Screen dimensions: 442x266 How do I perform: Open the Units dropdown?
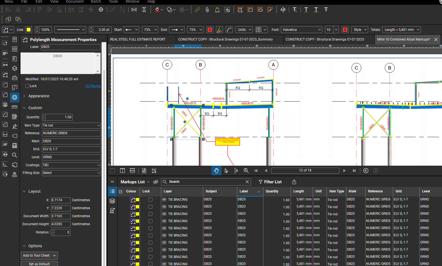[244, 30]
